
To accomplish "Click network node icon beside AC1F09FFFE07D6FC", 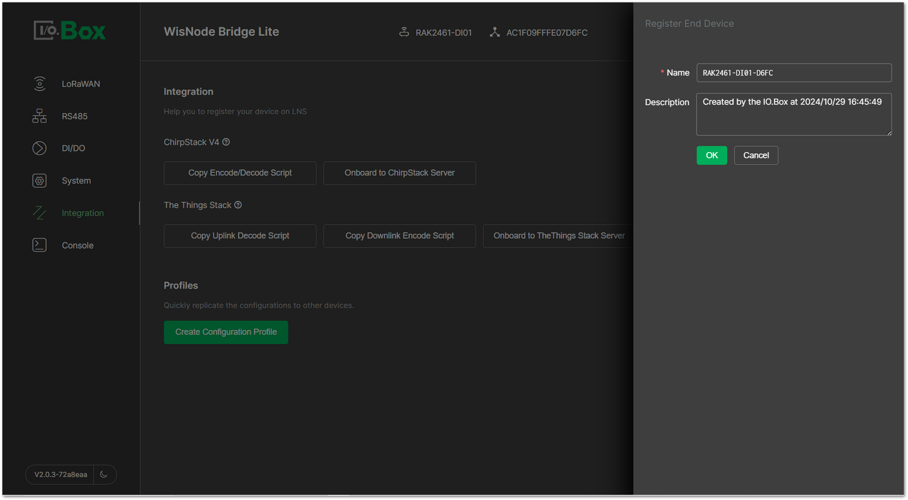I will coord(495,32).
